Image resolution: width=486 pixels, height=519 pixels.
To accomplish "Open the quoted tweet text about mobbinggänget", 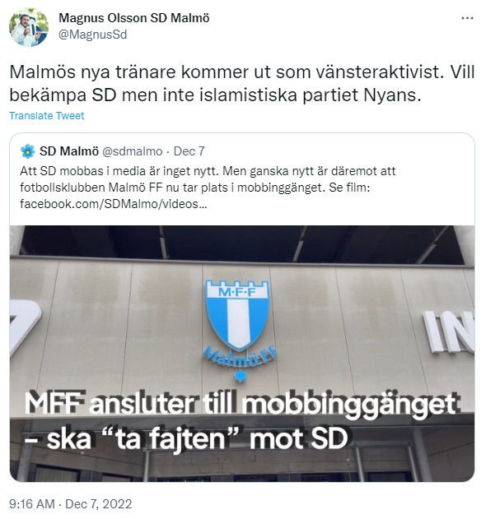I will pos(208,188).
